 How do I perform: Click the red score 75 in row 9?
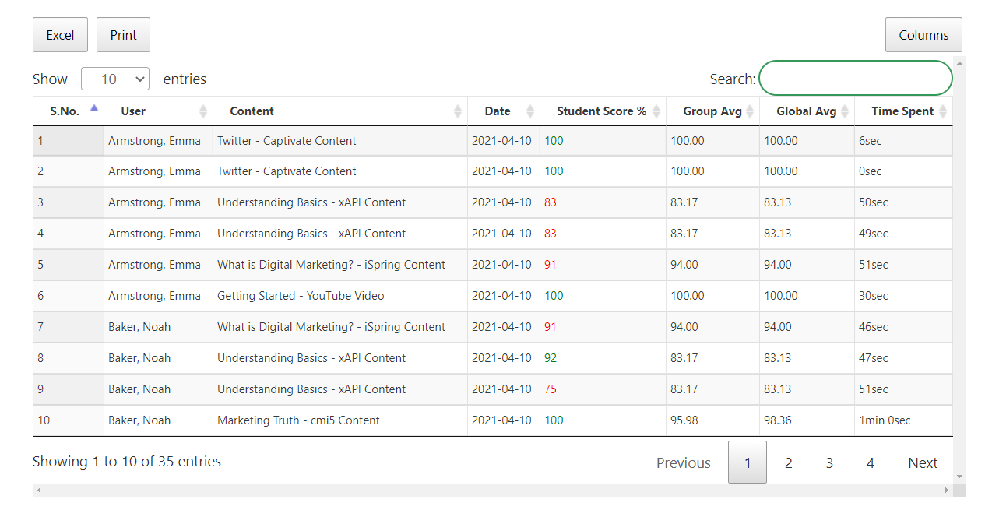(x=551, y=389)
